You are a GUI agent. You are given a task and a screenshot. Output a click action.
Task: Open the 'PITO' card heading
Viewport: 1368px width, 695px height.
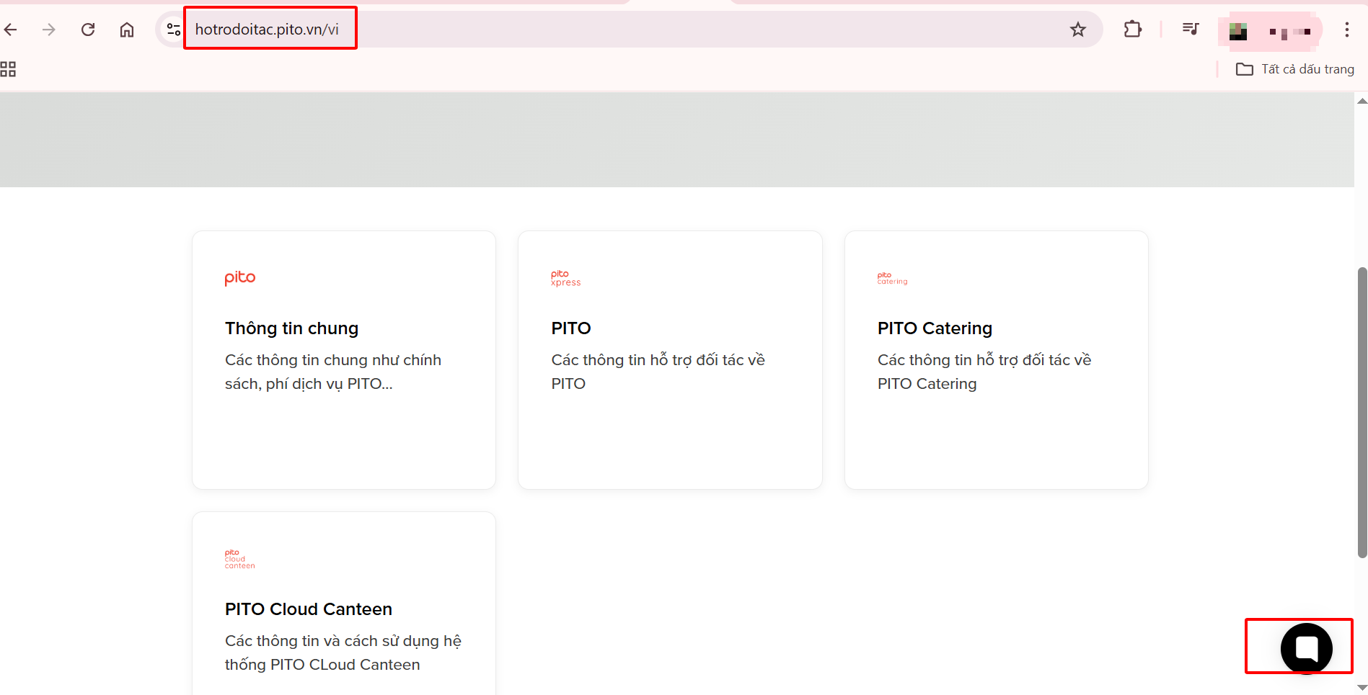pyautogui.click(x=571, y=328)
